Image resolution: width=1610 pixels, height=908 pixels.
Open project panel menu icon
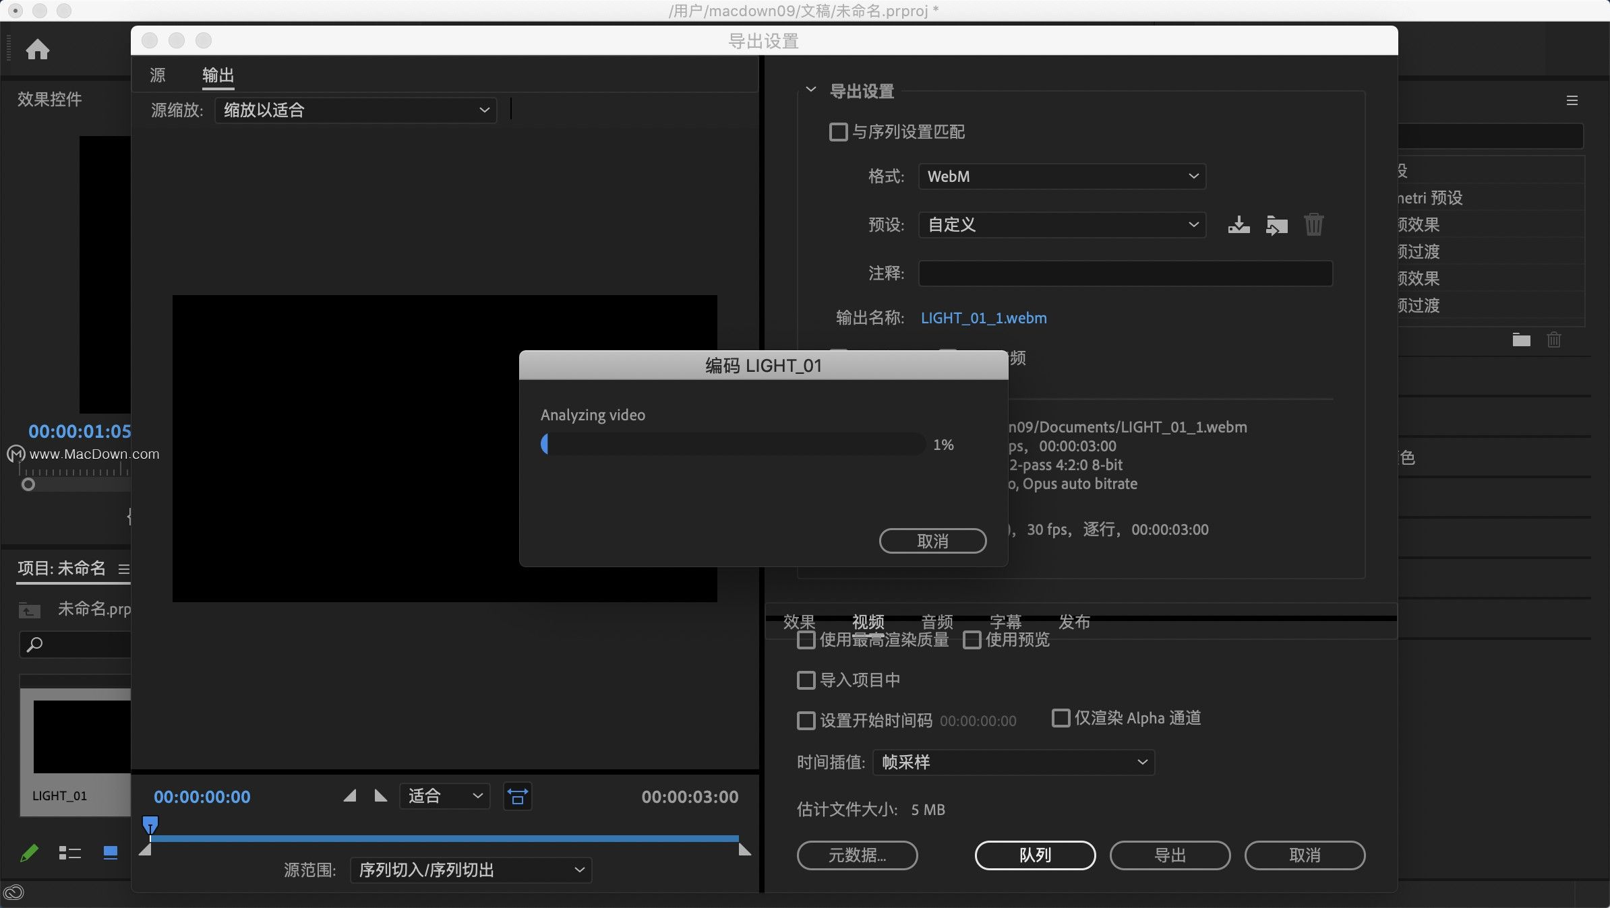click(123, 569)
